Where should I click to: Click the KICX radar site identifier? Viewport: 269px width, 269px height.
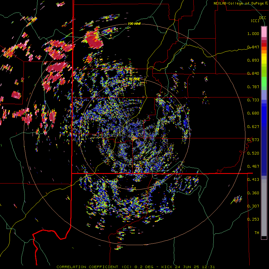point(166,267)
